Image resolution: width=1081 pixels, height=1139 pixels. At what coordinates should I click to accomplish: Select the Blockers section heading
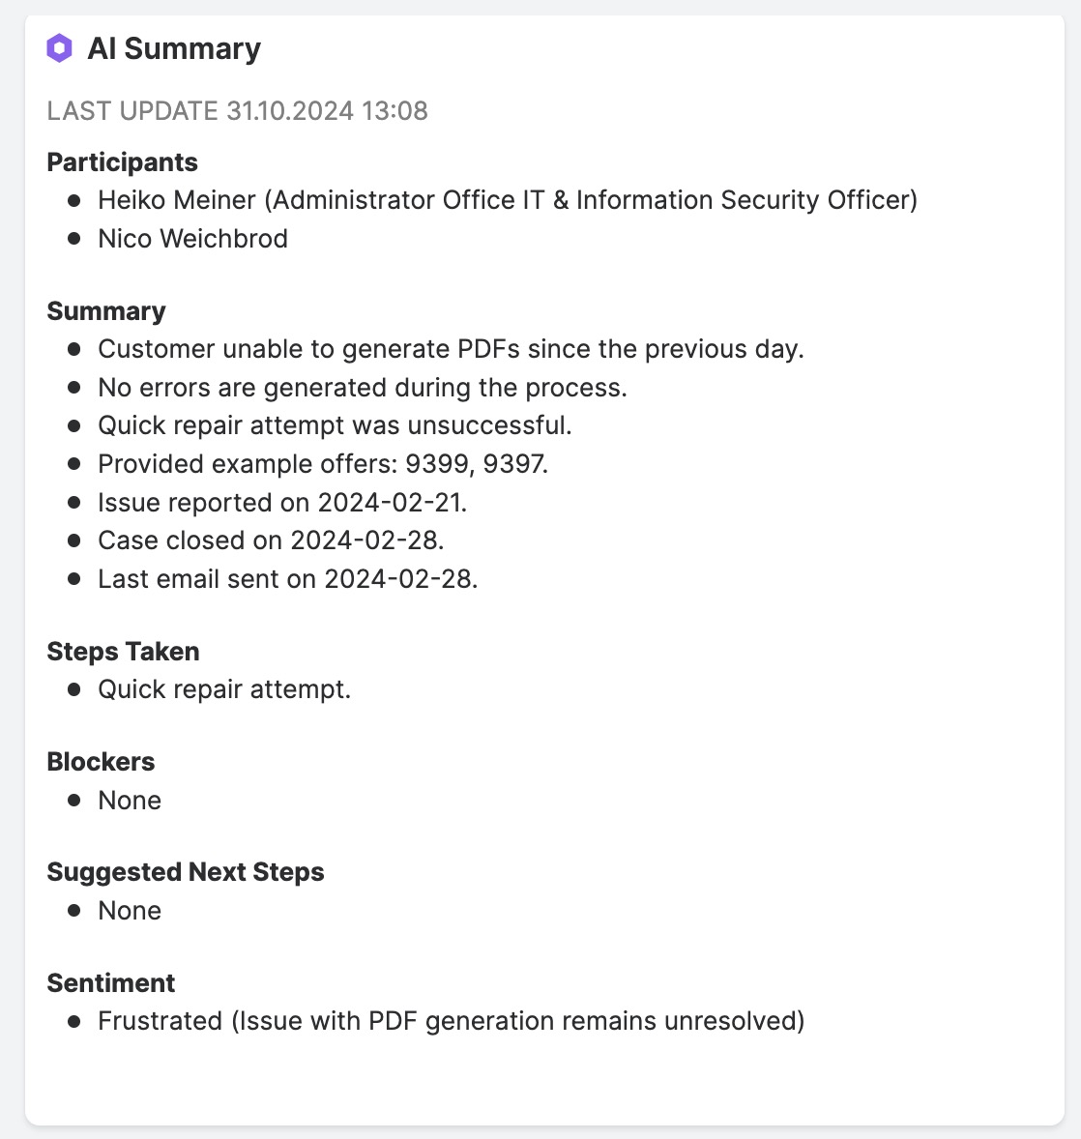point(101,762)
